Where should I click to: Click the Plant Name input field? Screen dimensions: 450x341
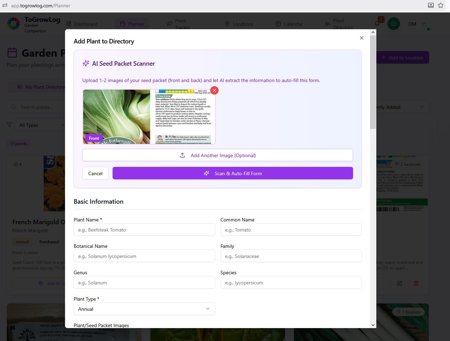tap(144, 230)
